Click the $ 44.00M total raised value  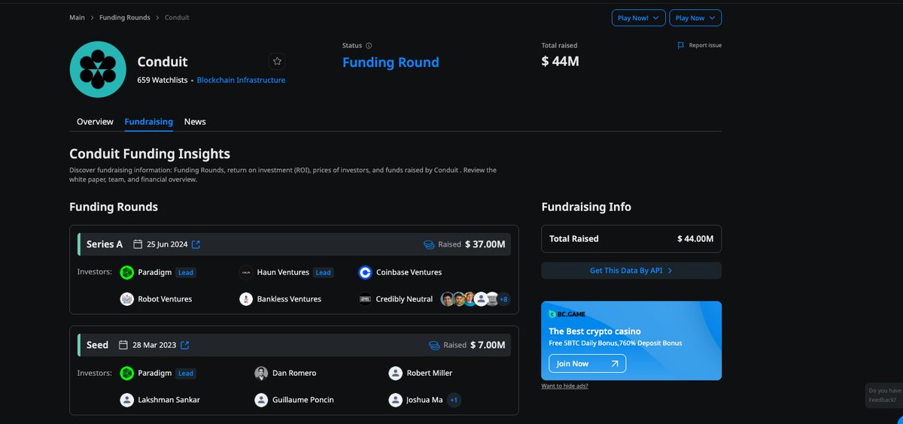click(x=695, y=239)
